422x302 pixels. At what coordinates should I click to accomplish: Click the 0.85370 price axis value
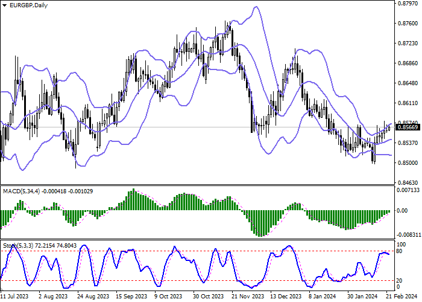pos(408,143)
